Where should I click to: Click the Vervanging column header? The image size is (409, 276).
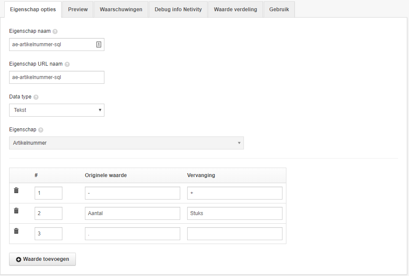coord(201,175)
